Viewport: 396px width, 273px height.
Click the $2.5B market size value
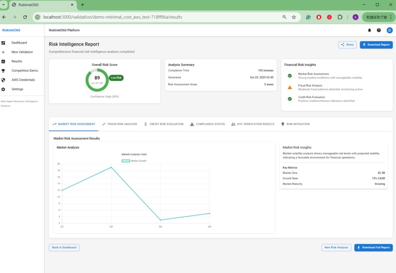[381, 173]
